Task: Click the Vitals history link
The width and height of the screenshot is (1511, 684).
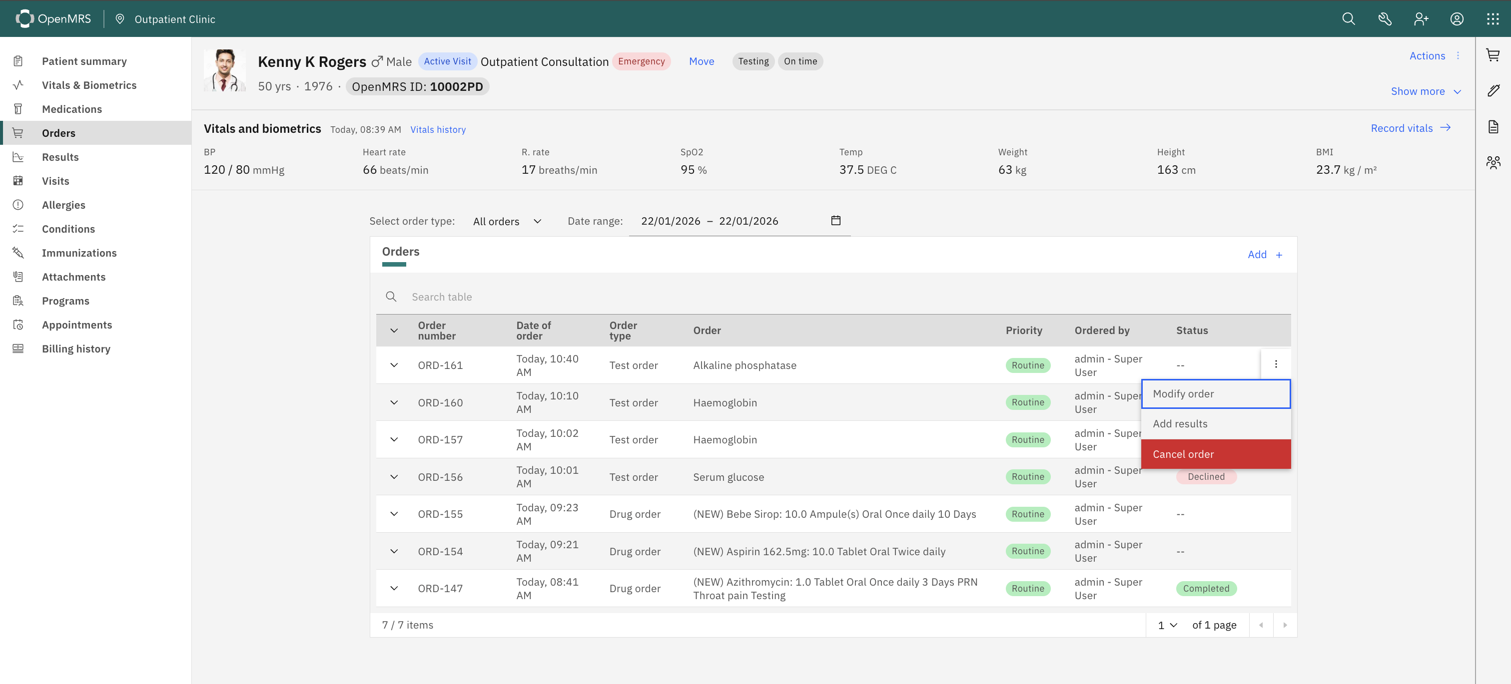Action: pyautogui.click(x=438, y=129)
